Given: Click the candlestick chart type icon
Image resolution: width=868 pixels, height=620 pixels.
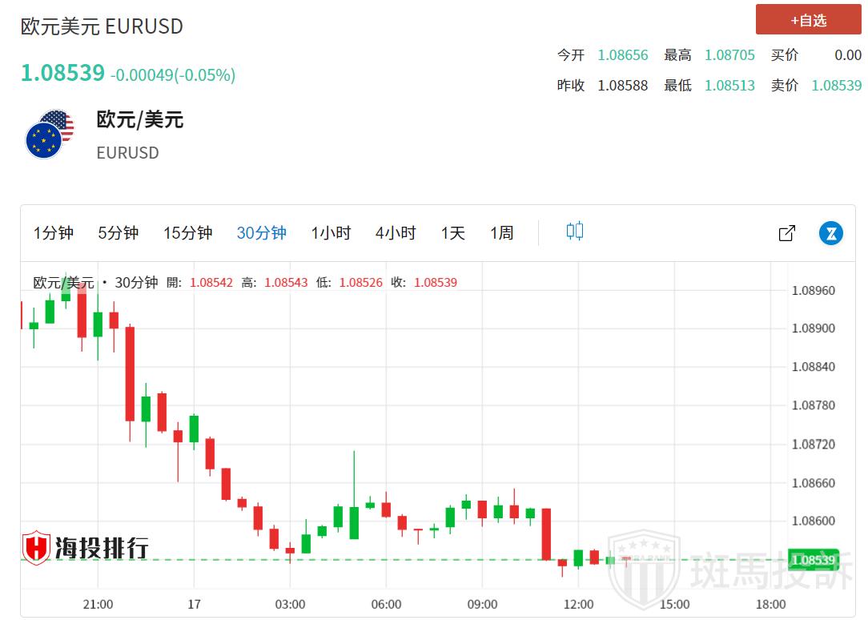Looking at the screenshot, I should pos(574,232).
